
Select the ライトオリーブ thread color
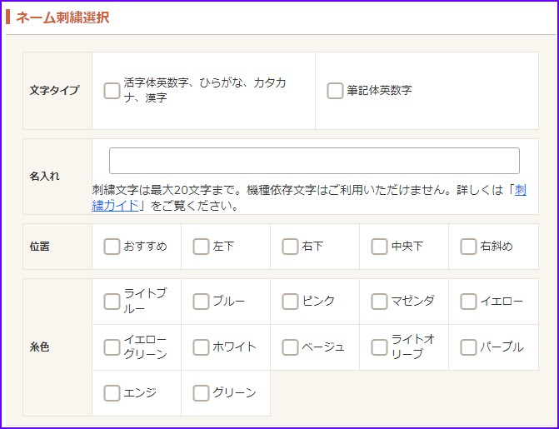pyautogui.click(x=379, y=347)
